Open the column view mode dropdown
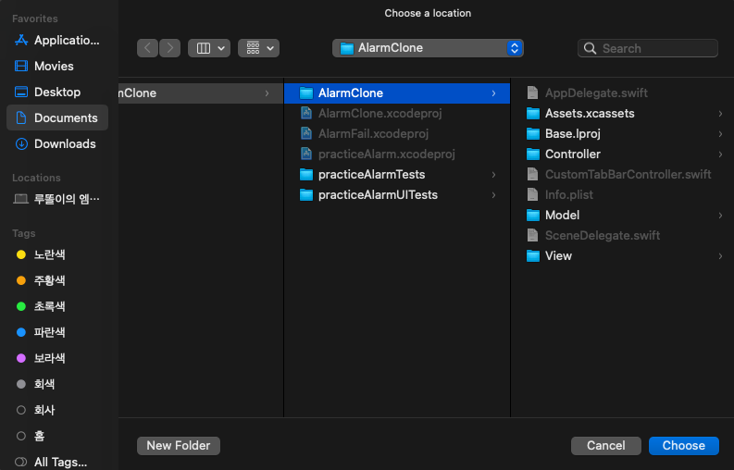 pos(209,48)
